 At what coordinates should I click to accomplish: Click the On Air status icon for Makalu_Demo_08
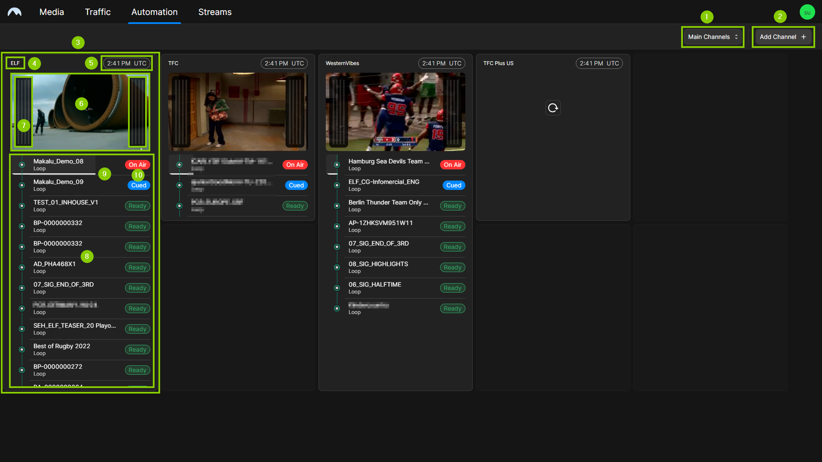137,164
